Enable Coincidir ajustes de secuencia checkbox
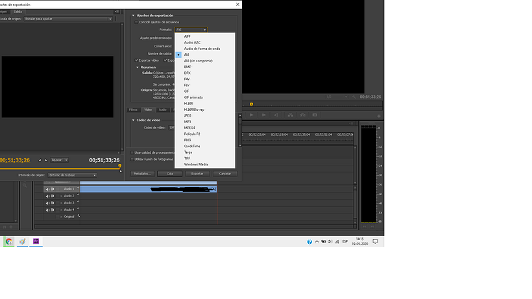 136,22
